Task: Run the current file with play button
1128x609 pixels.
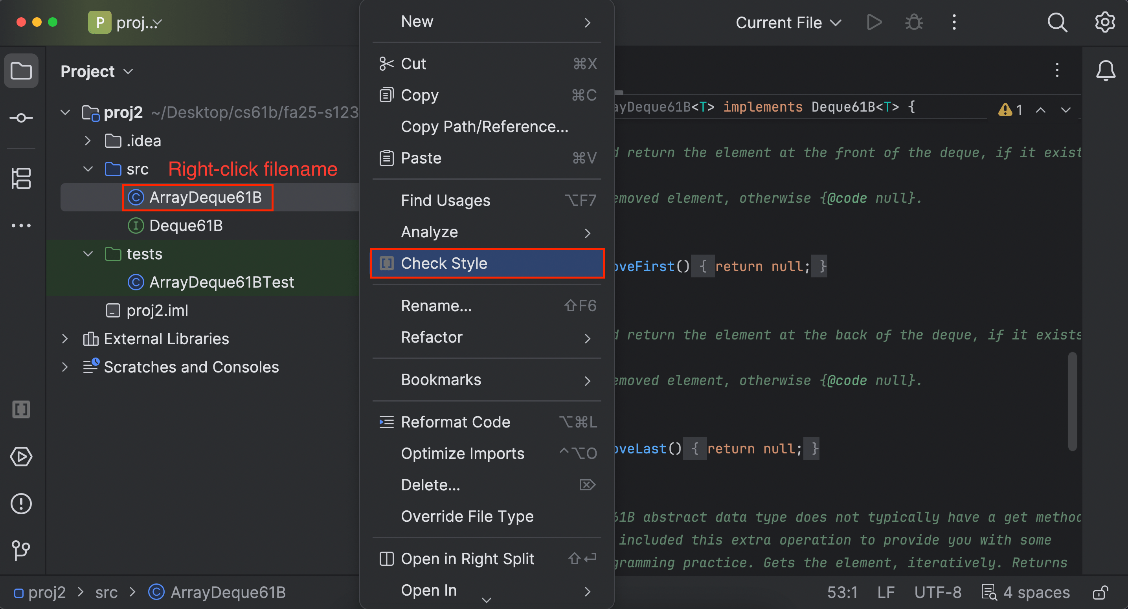Action: tap(874, 22)
